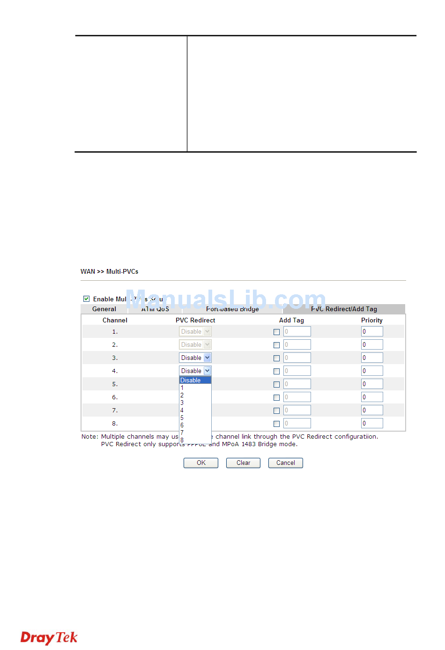Click the 'WAN >> Multi-PVCs' breadcrumb text

(x=109, y=271)
